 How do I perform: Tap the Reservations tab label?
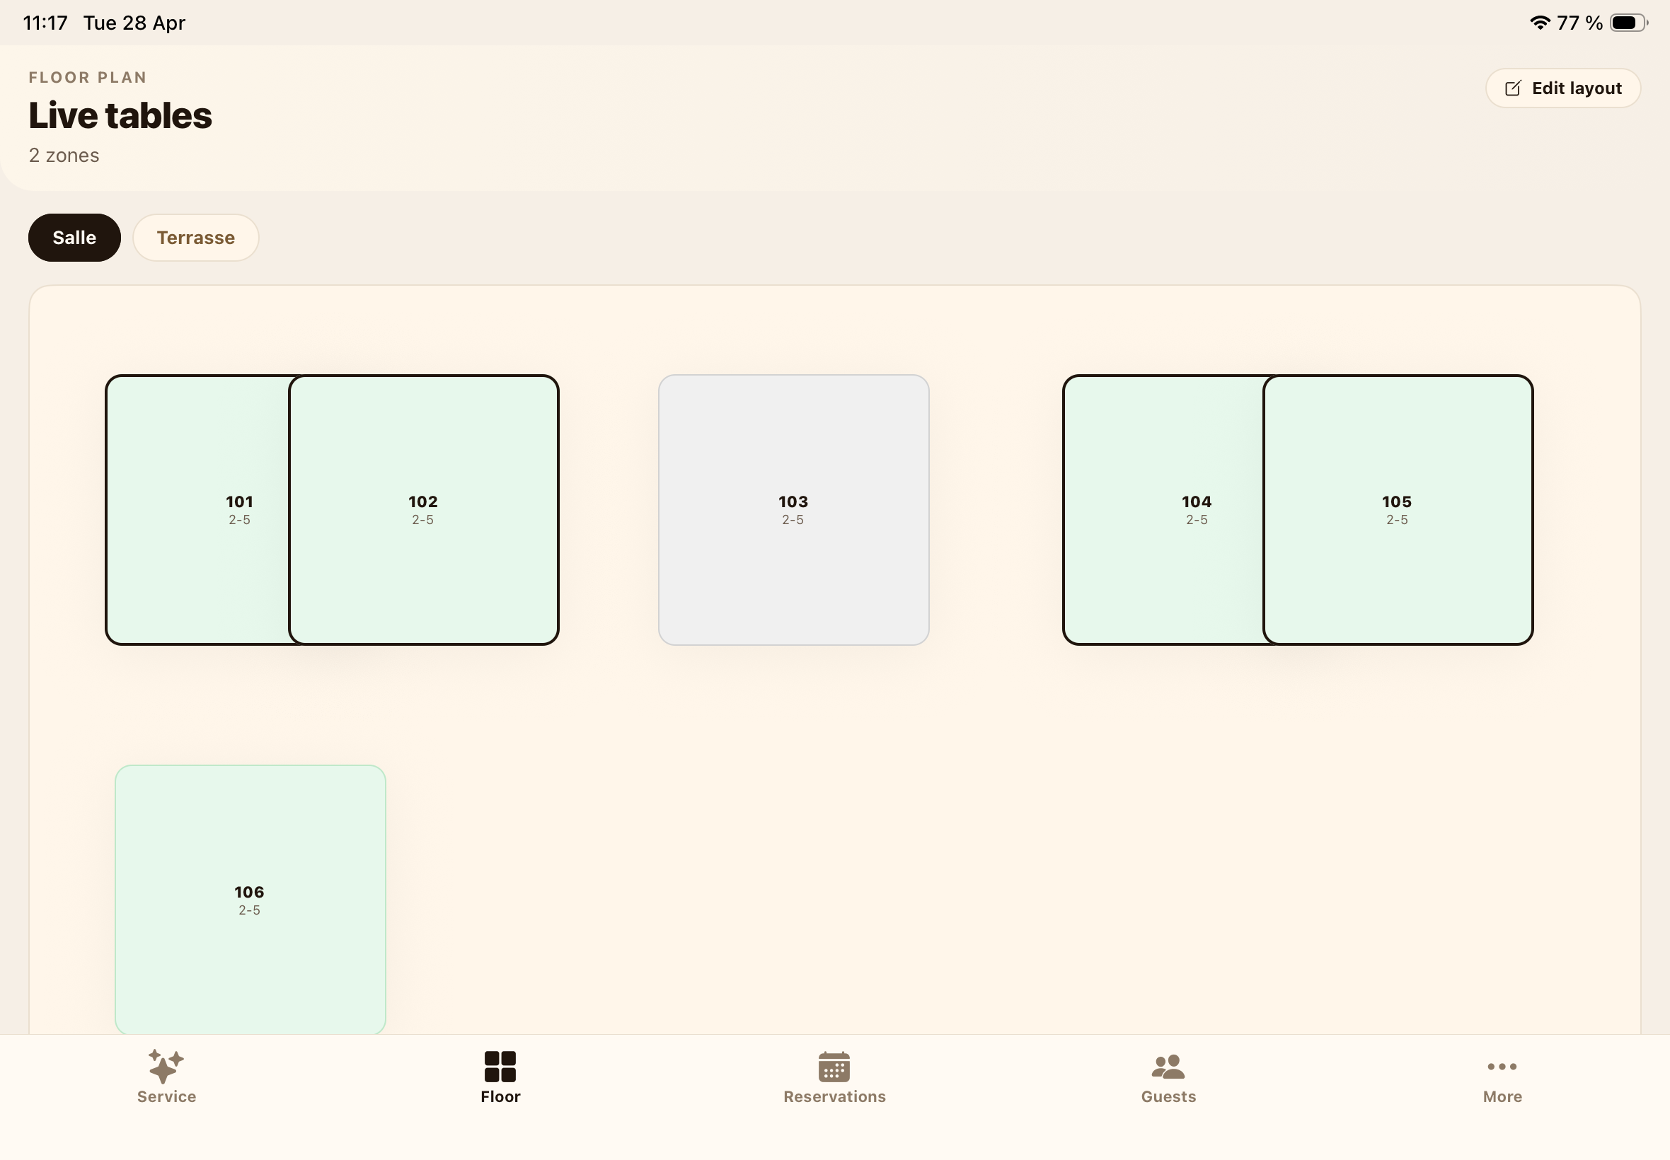coord(834,1097)
